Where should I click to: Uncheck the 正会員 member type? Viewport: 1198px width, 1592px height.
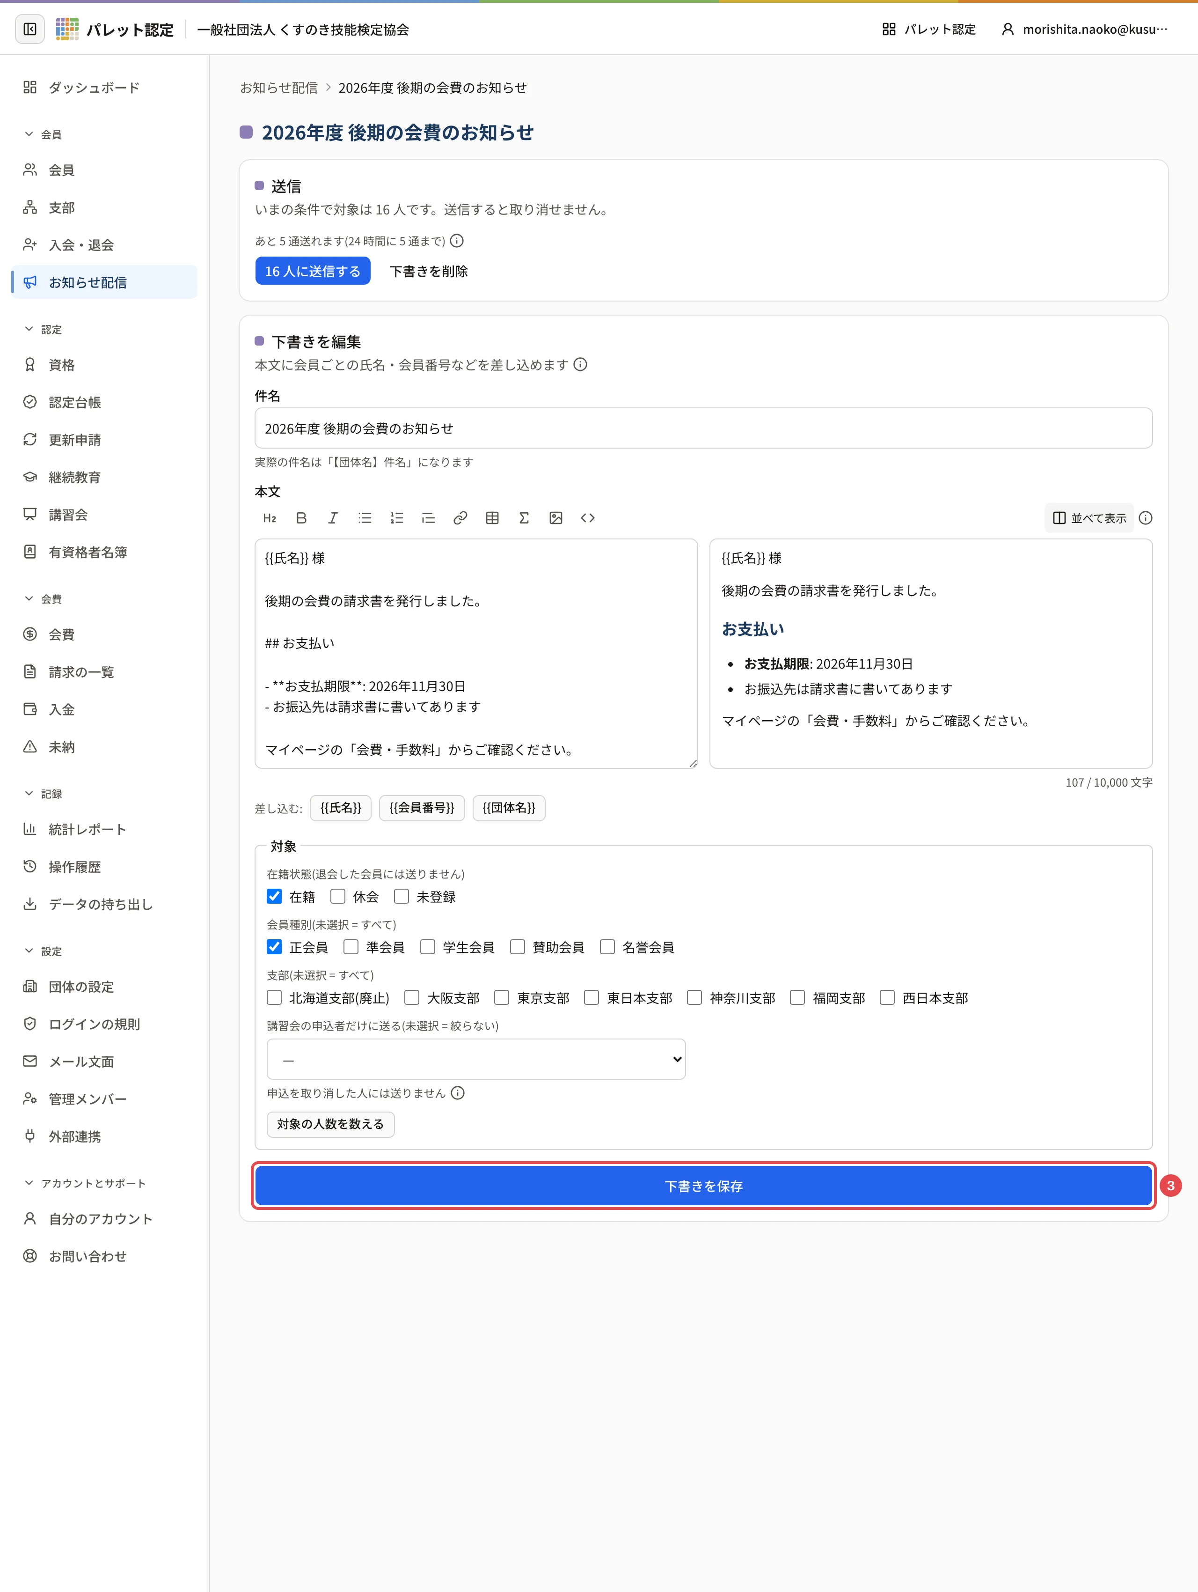click(x=274, y=947)
